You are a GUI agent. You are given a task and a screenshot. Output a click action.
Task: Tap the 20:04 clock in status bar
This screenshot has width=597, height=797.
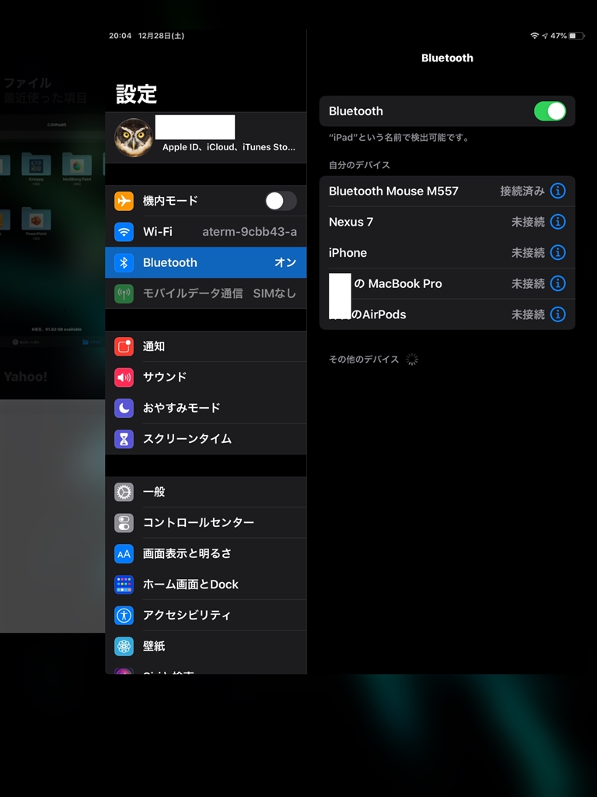coord(120,36)
